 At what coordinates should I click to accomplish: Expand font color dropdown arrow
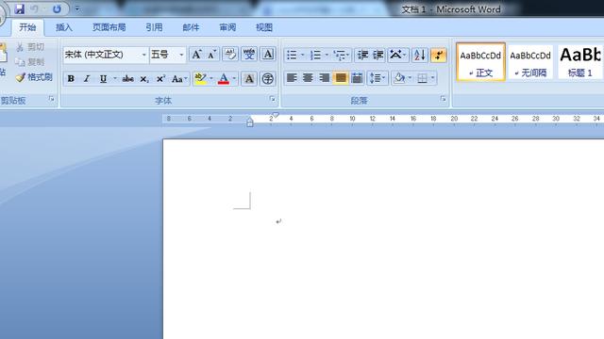(234, 79)
